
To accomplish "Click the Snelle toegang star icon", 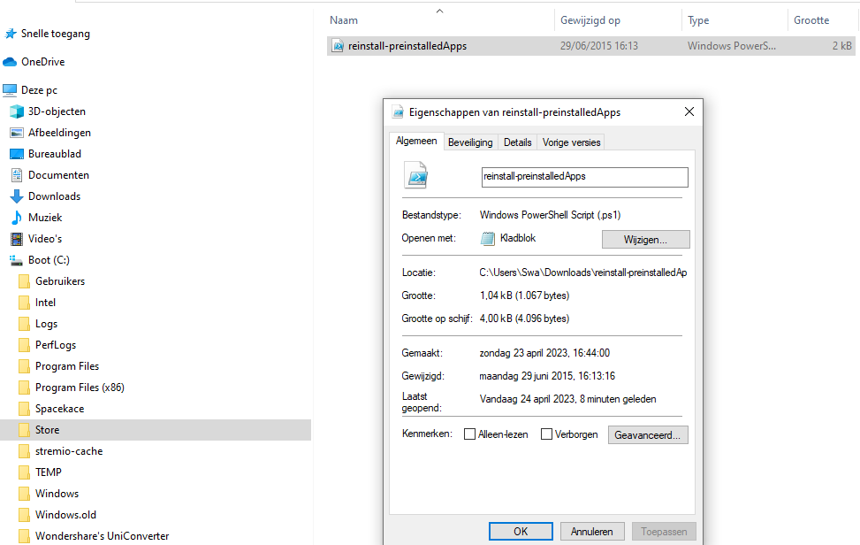I will point(11,34).
